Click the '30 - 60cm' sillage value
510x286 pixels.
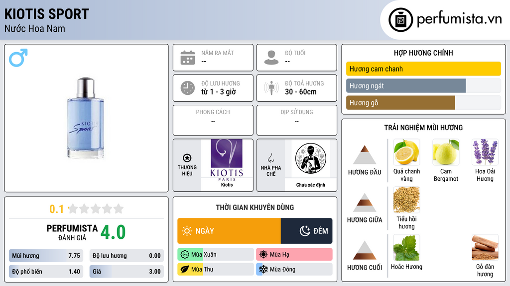(x=301, y=92)
